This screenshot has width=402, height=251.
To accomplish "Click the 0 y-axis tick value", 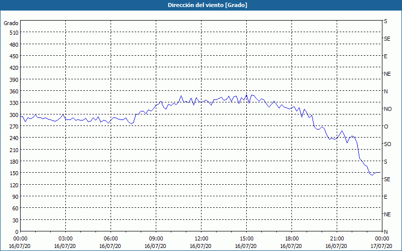I will click(17, 232).
